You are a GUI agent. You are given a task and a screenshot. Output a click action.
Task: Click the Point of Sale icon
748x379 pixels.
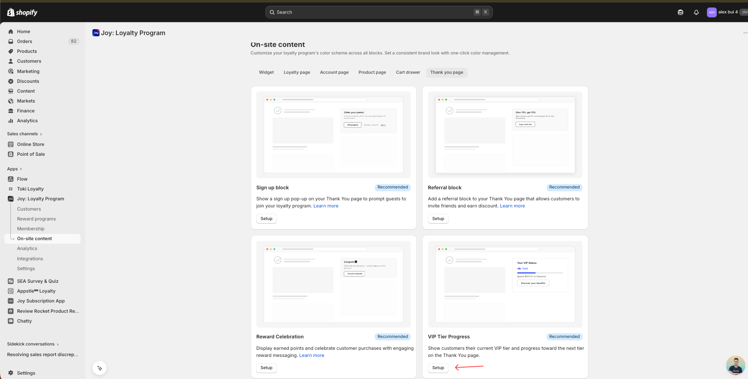click(x=11, y=154)
